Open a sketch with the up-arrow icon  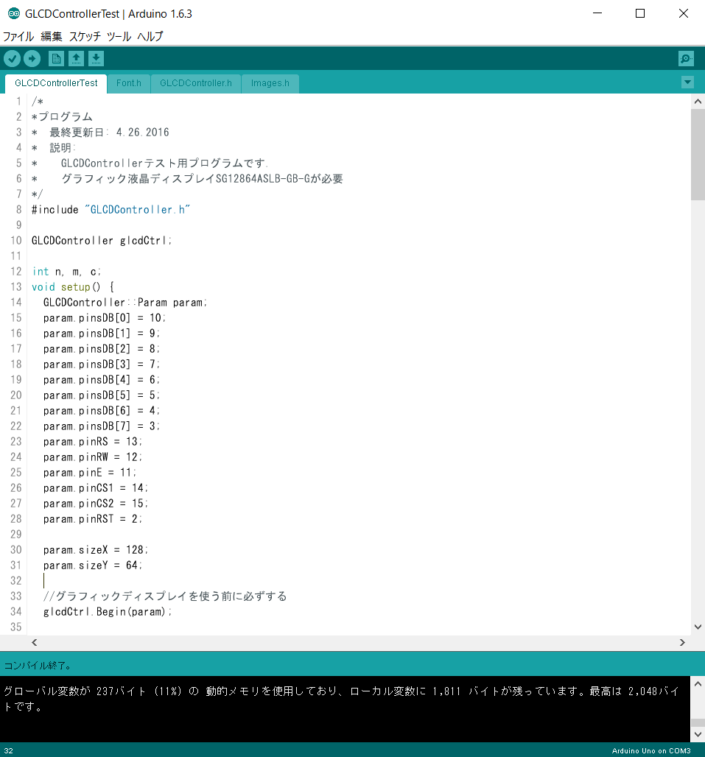pos(76,59)
